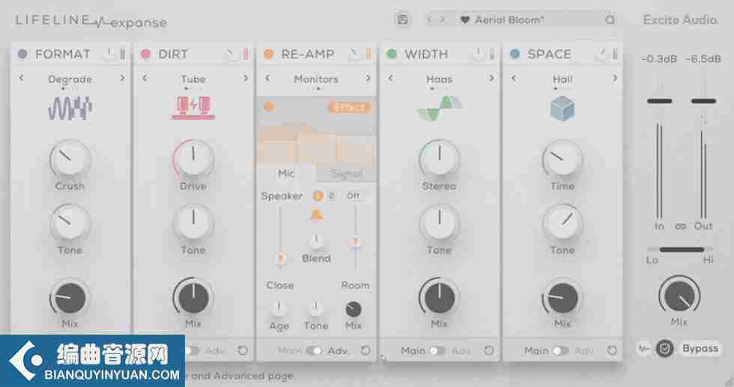The width and height of the screenshot is (734, 387).
Task: Toggle the SPACE module power dot
Action: click(x=515, y=55)
